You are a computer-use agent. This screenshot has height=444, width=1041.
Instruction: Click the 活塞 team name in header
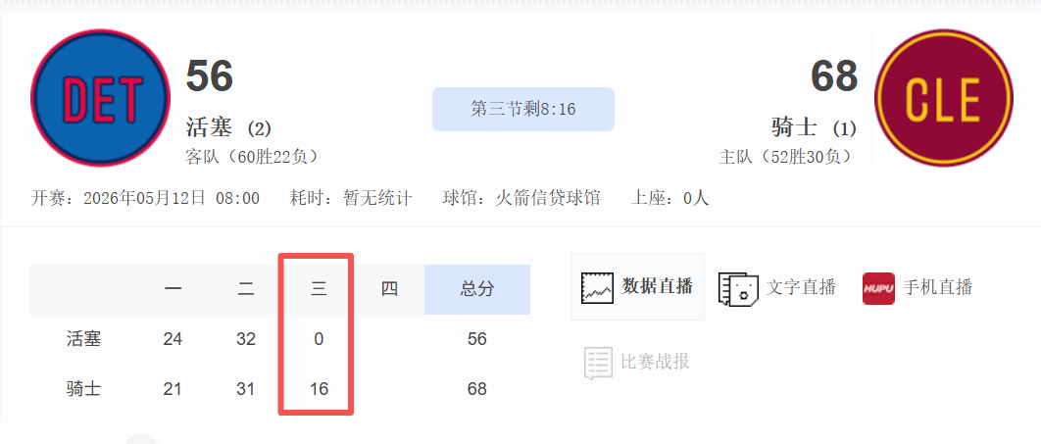click(x=208, y=126)
